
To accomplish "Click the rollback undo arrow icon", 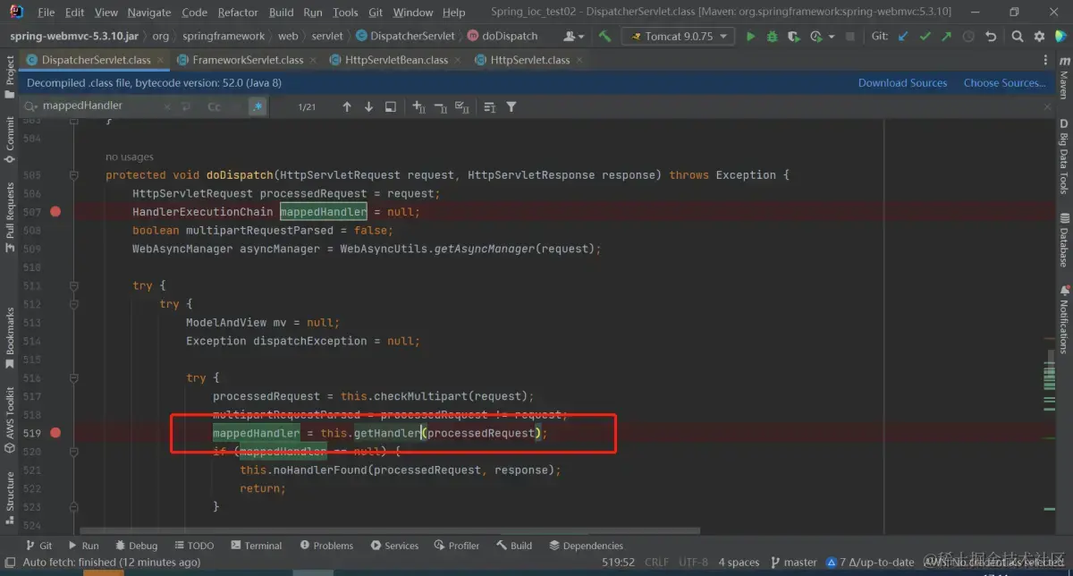I will pyautogui.click(x=990, y=37).
